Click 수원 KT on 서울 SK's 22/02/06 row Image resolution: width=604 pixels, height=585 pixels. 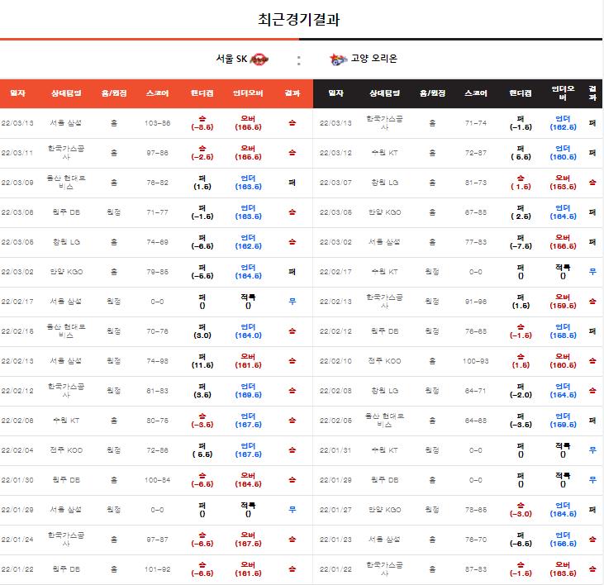[x=66, y=421]
